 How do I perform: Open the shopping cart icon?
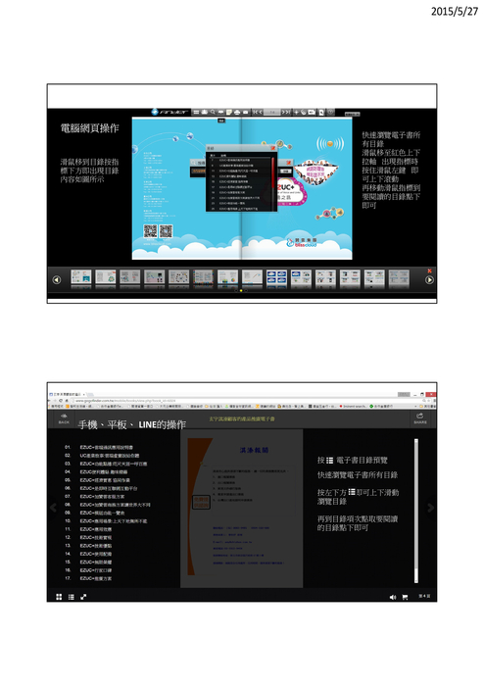click(x=405, y=597)
